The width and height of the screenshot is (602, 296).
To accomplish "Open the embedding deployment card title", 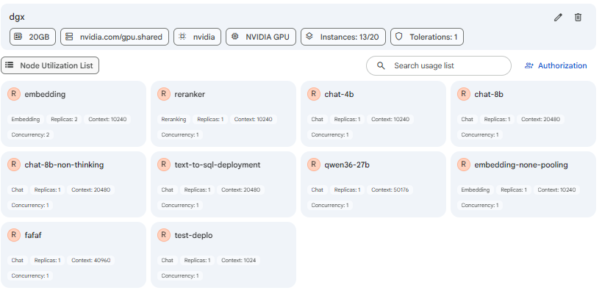I will pos(45,94).
